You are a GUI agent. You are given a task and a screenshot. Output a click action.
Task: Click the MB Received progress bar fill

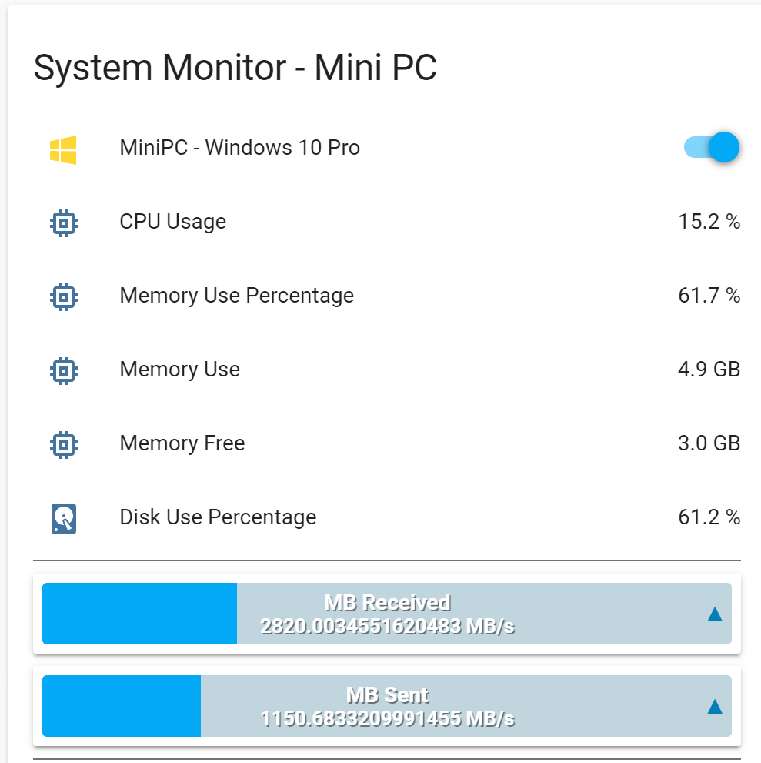pos(139,614)
